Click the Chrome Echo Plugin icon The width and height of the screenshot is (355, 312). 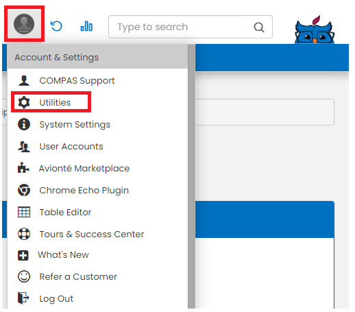click(x=24, y=190)
